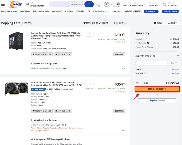Click the Newegg logo
The width and height of the screenshot is (182, 145).
coord(15,4)
